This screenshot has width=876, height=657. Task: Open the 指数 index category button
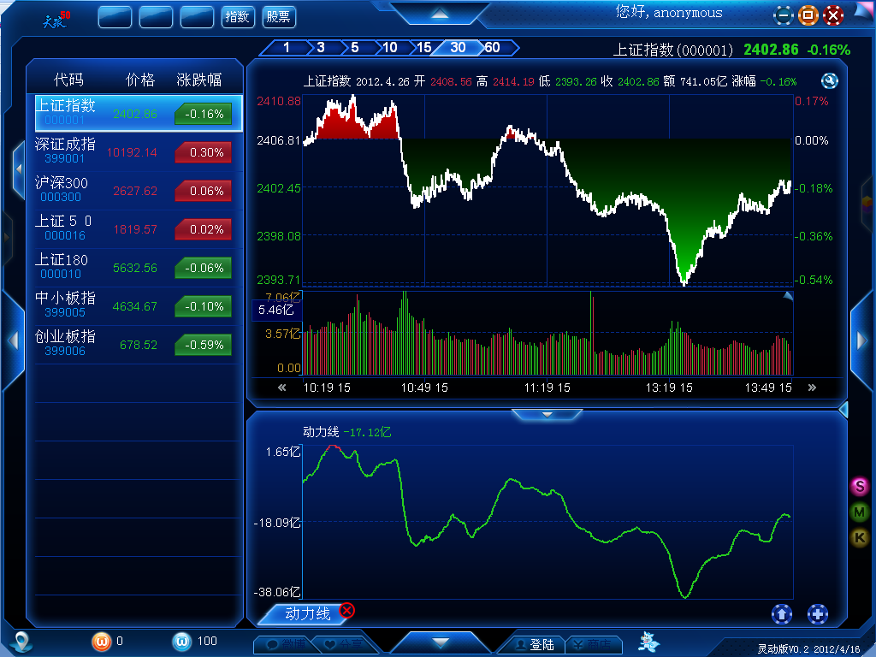[238, 17]
